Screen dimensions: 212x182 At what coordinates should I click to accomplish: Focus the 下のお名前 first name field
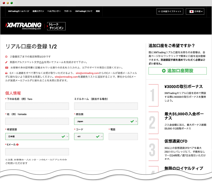coord(37,106)
